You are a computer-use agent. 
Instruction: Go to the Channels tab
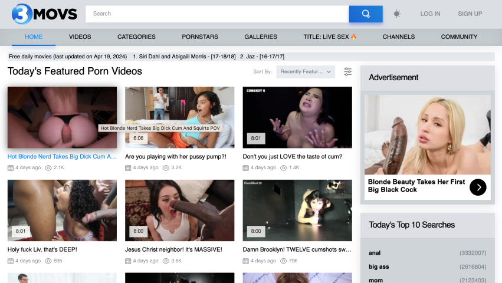(x=398, y=37)
